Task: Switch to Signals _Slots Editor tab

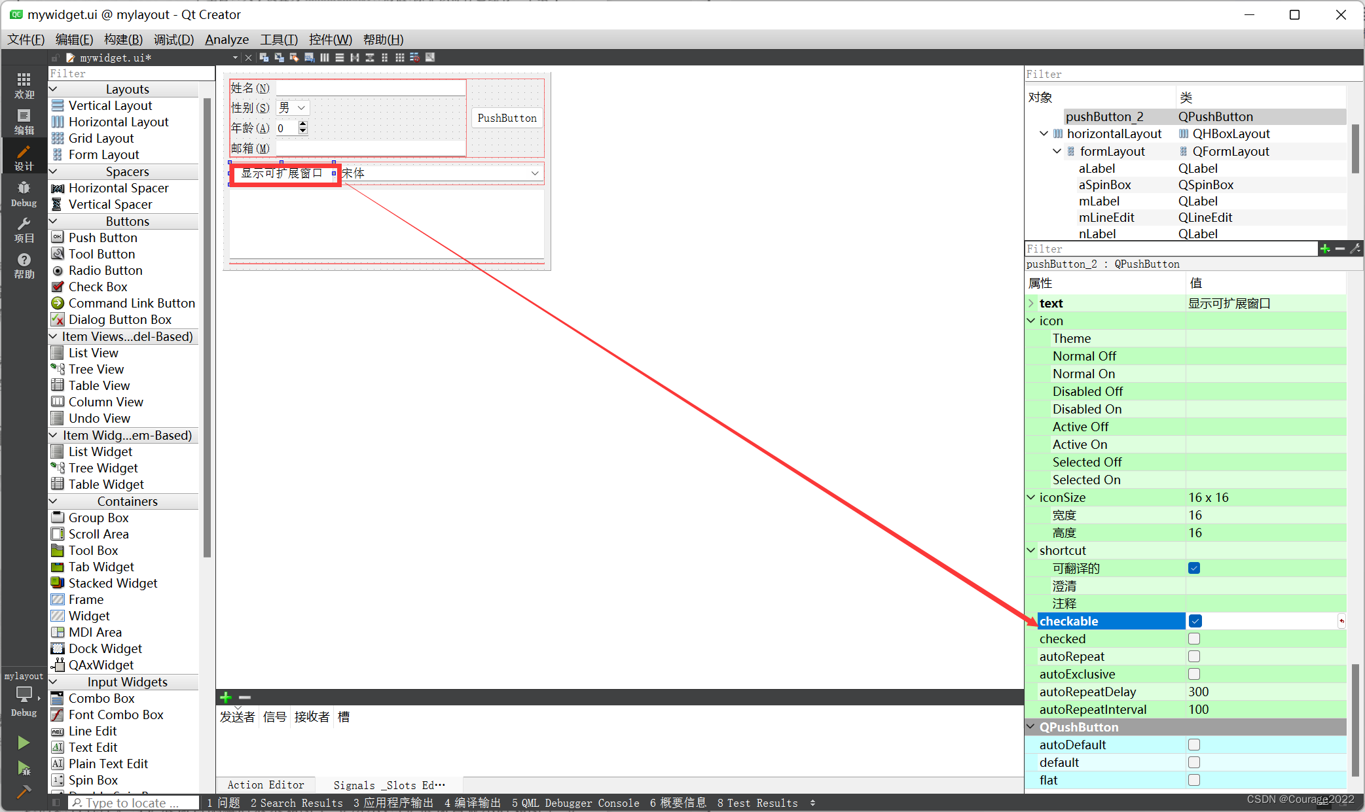Action: pyautogui.click(x=389, y=785)
